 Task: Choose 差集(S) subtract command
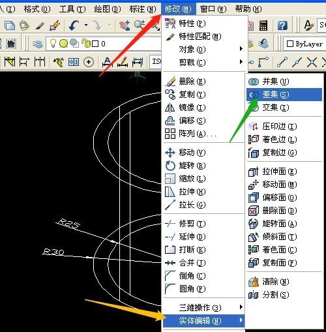pyautogui.click(x=284, y=95)
